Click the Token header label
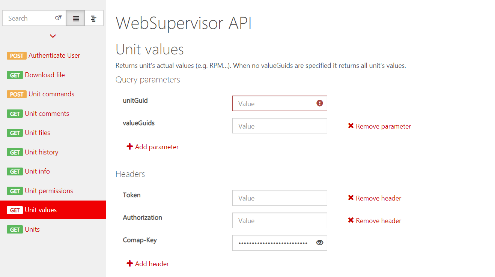This screenshot has width=495, height=277. click(x=132, y=195)
